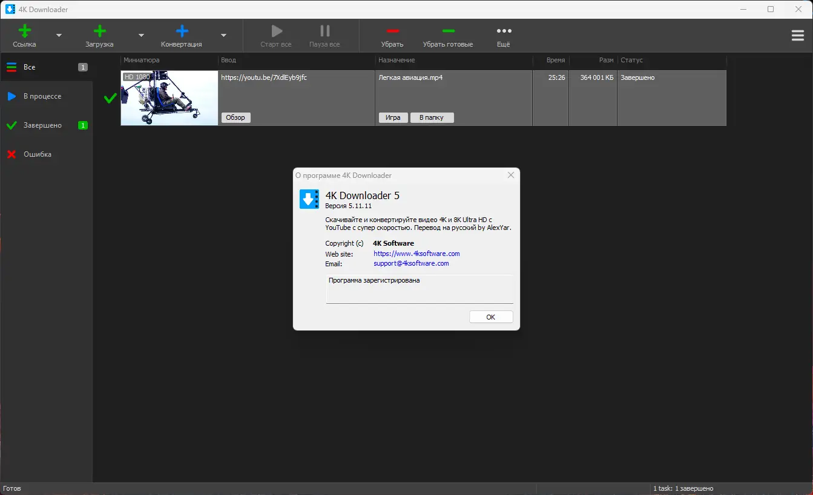
Task: Click the green plus Ссылка (Link) icon
Action: [24, 31]
